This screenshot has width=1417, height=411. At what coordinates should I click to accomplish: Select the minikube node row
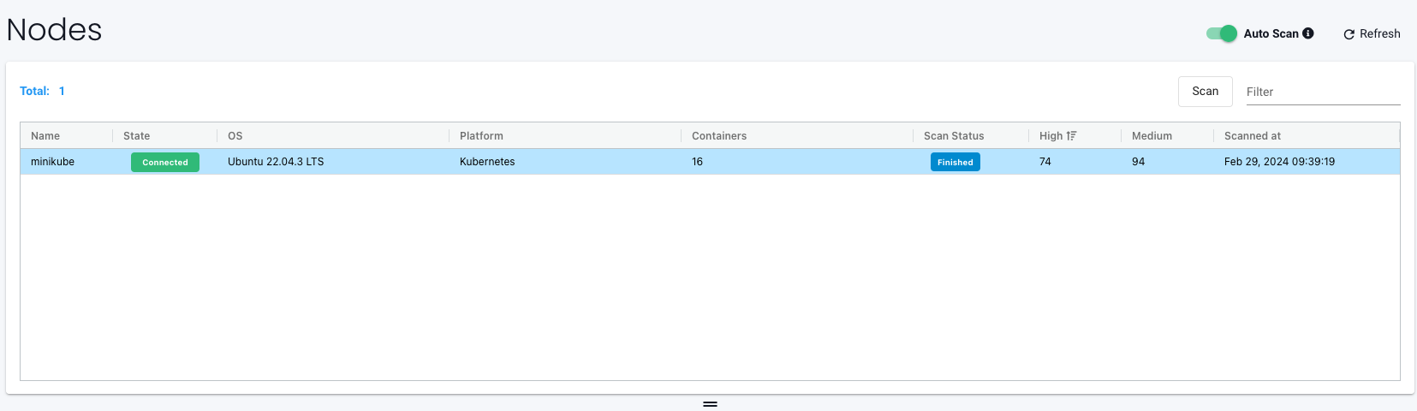tap(53, 162)
